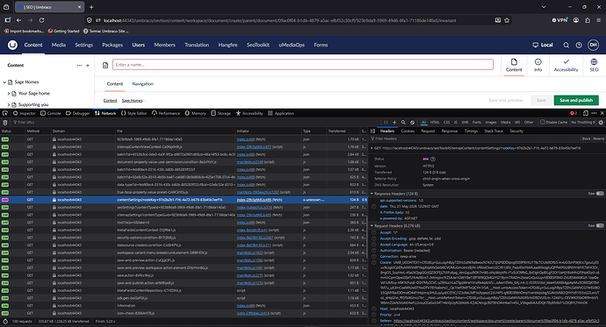Open devtools three-dots customize menu

click(x=594, y=113)
